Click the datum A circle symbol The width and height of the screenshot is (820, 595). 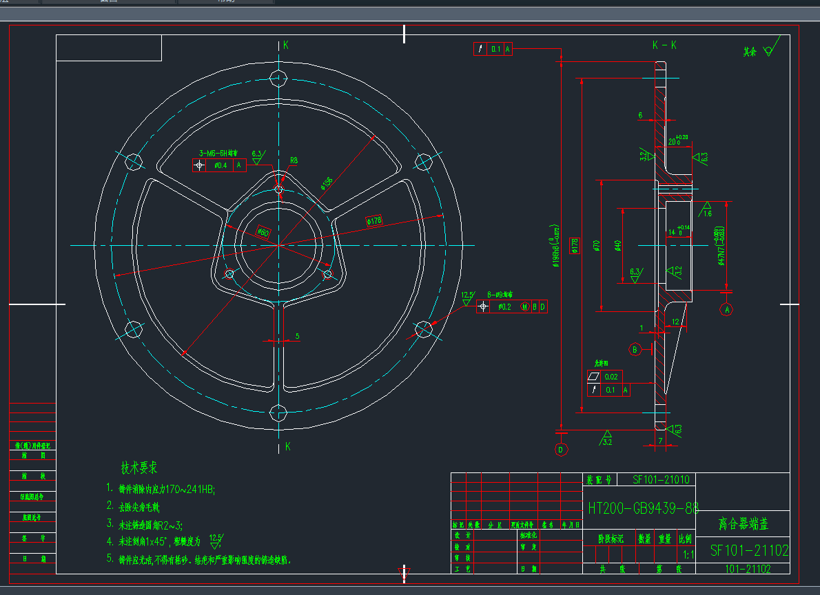726,310
